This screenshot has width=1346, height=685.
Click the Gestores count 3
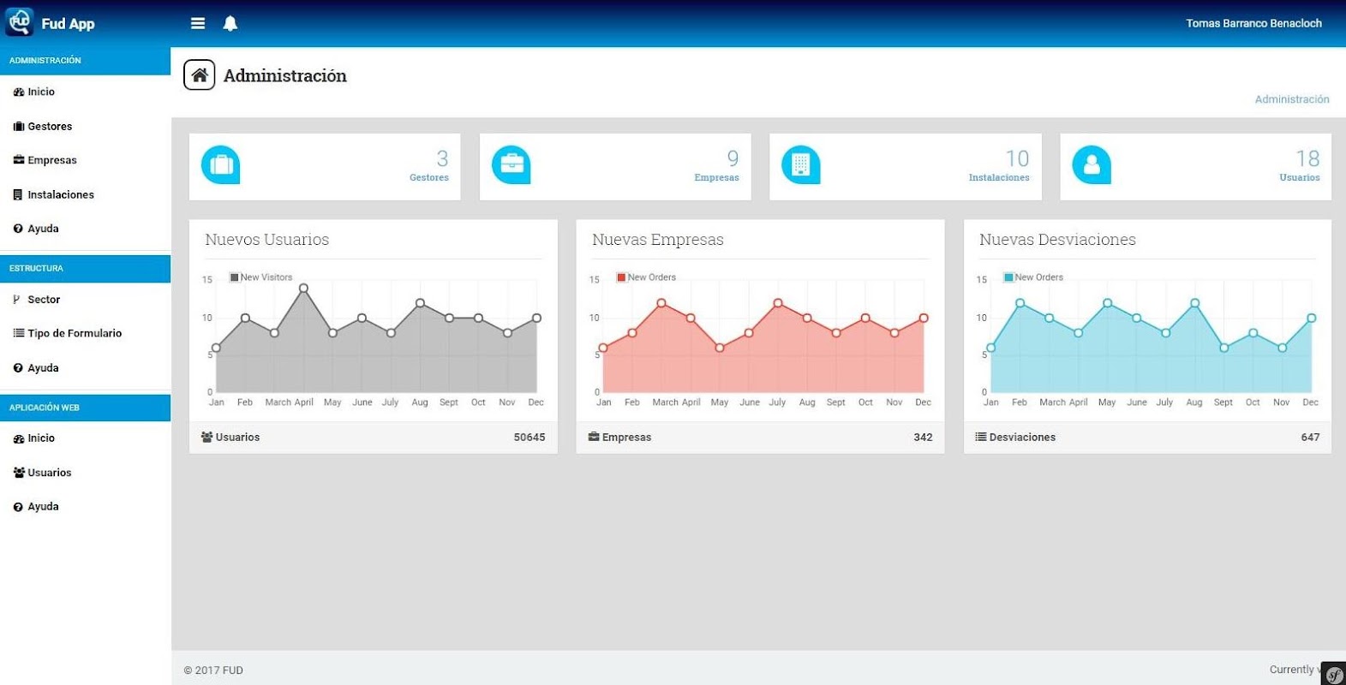[x=442, y=158]
